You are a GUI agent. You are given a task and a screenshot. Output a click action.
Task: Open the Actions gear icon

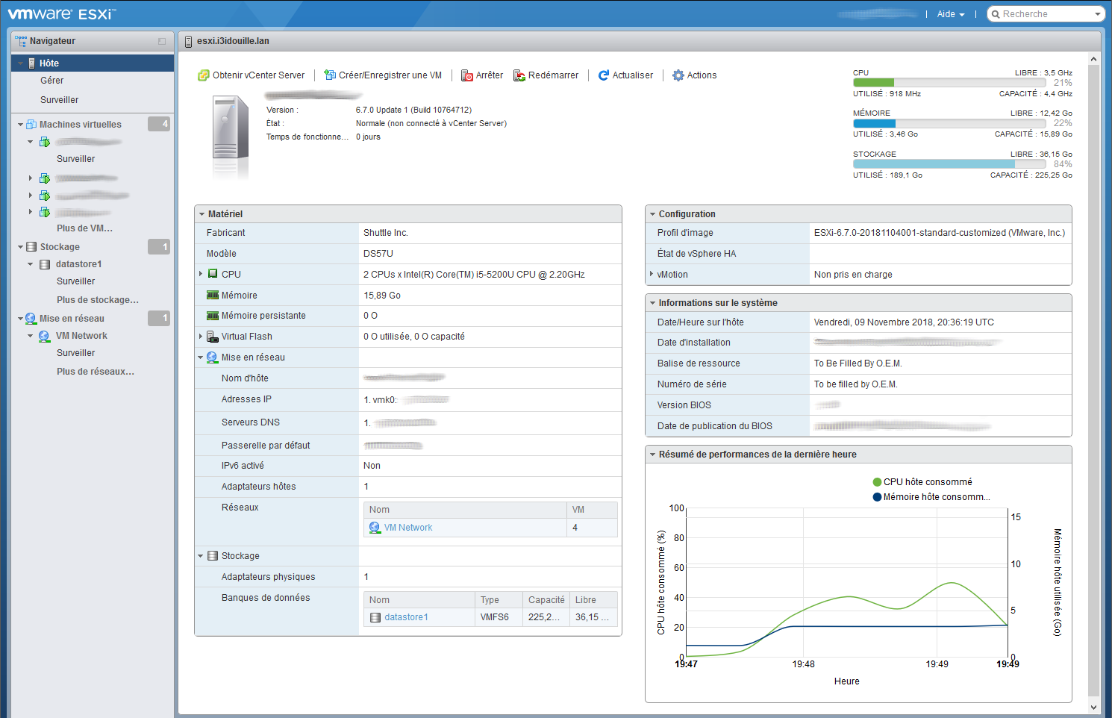(678, 75)
